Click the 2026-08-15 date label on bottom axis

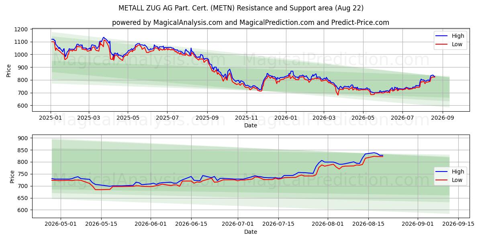point(368,225)
